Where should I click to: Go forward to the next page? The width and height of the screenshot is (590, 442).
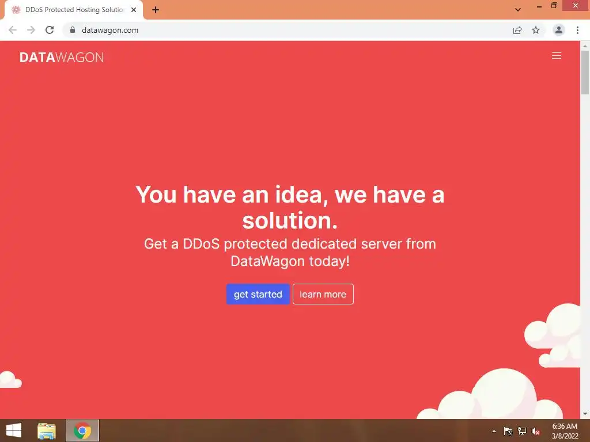[31, 30]
